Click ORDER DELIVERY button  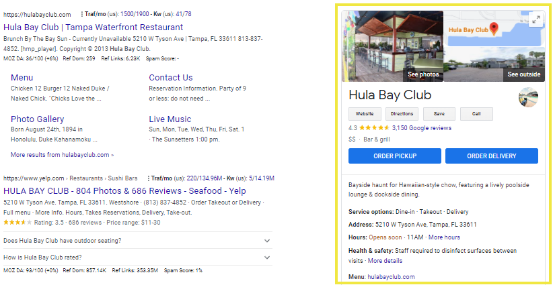(x=492, y=156)
